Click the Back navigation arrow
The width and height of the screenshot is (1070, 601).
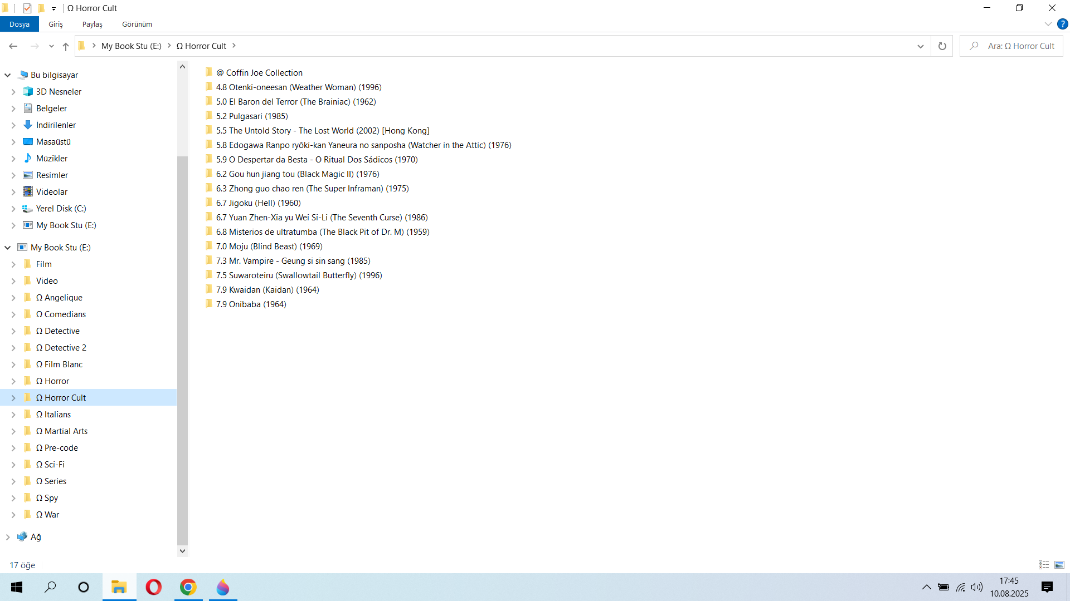click(13, 46)
